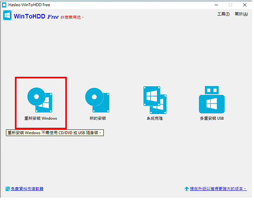Viewport: 254px width, 200px height.
Task: Click the magnifier icon beside 免費資料恢復軟體
Action: [x=7, y=189]
